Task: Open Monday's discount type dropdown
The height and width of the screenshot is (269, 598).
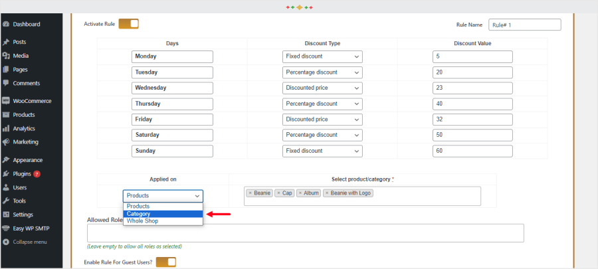Action: click(x=322, y=56)
